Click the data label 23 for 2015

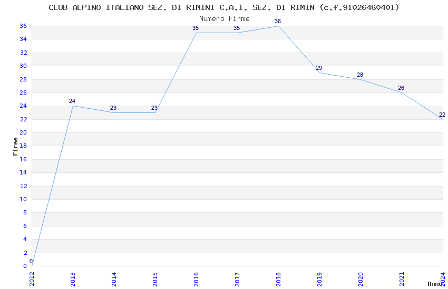pos(154,108)
